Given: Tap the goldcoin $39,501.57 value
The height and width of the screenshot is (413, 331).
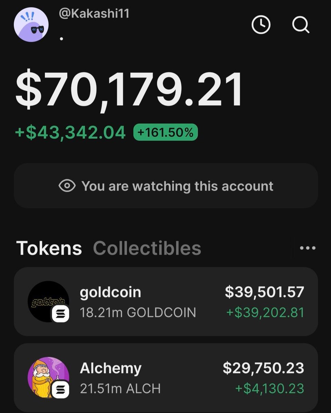Looking at the screenshot, I should point(264,292).
